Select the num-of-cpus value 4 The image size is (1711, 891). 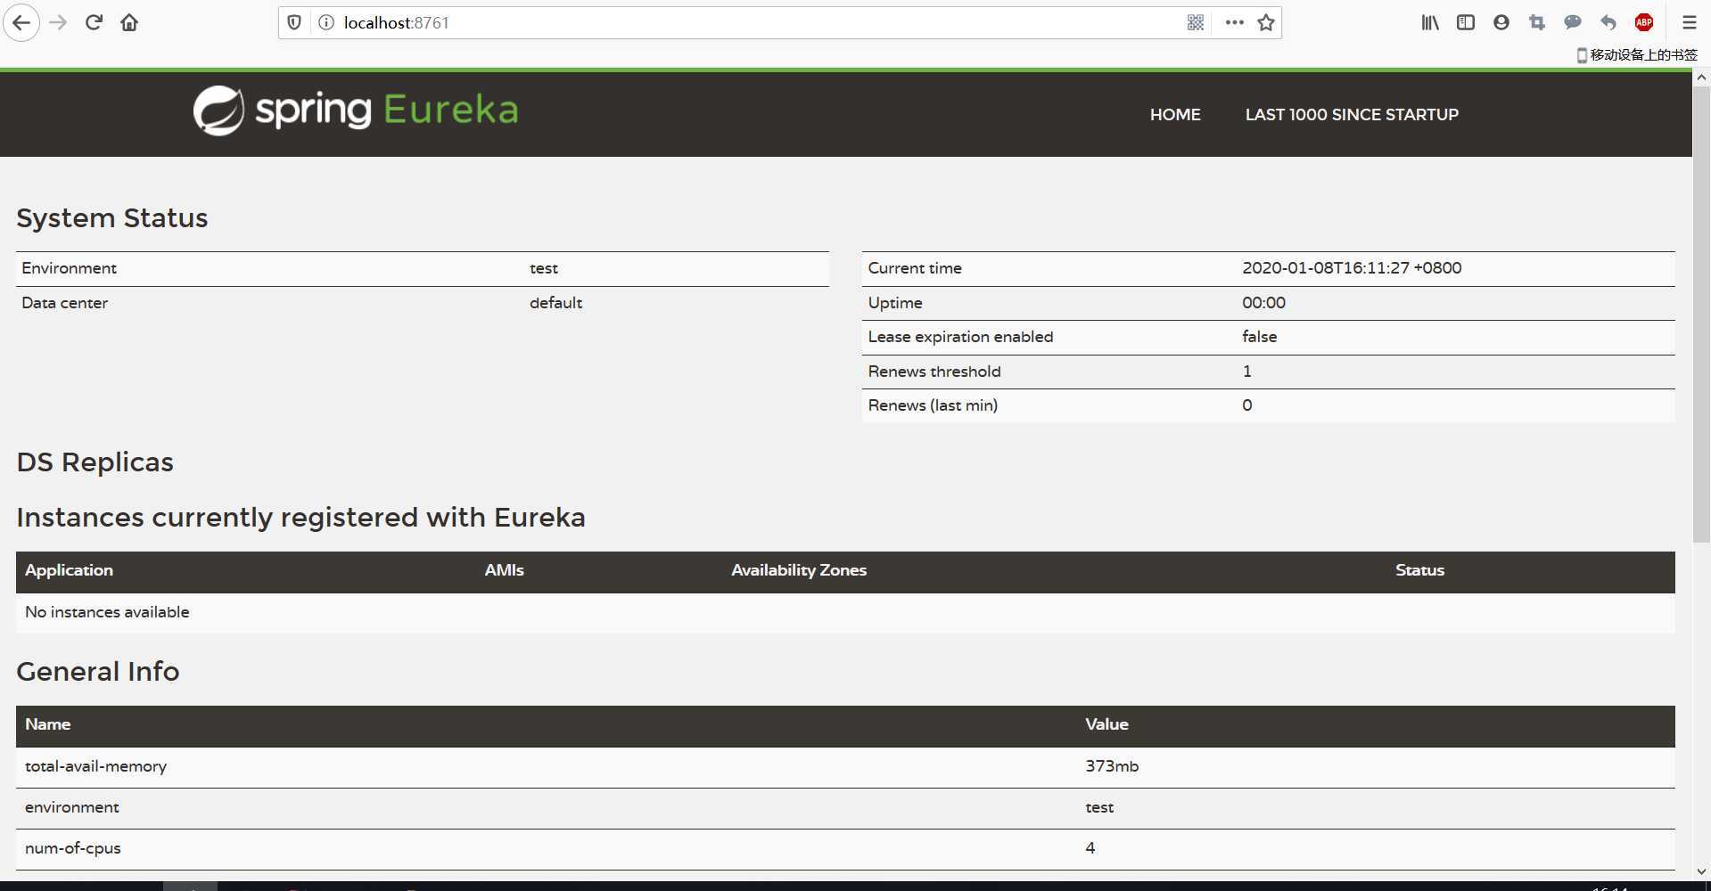pos(1090,848)
